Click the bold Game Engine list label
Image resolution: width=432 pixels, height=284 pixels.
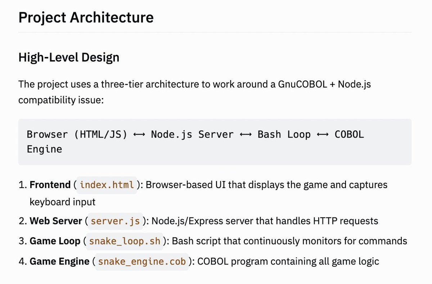click(59, 261)
